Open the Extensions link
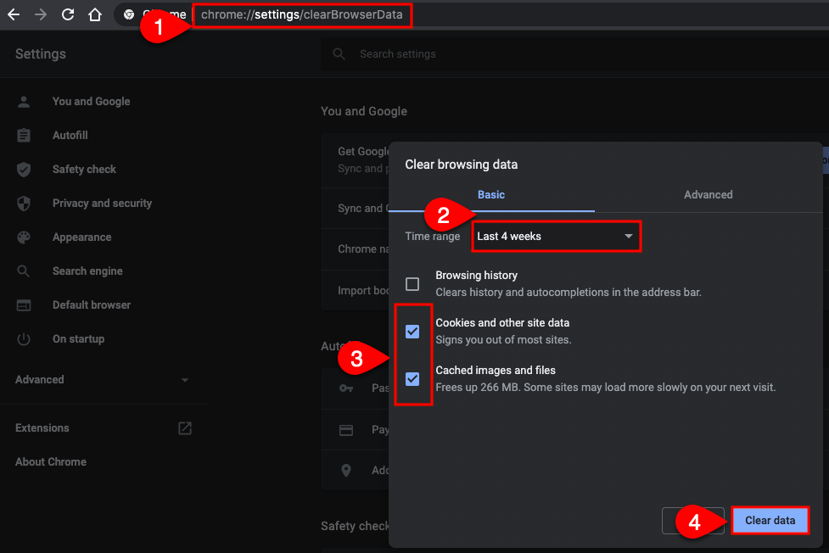 tap(42, 428)
